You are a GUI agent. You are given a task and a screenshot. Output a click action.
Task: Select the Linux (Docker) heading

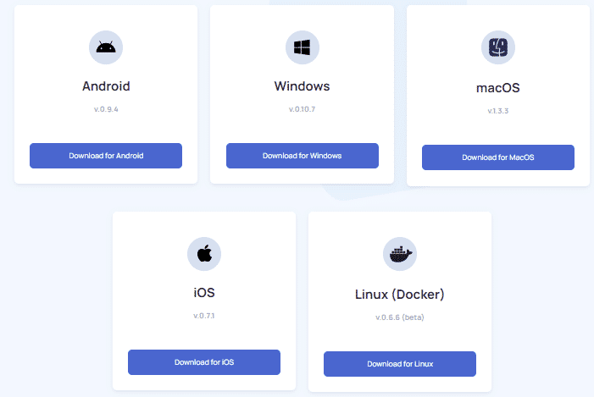point(400,295)
